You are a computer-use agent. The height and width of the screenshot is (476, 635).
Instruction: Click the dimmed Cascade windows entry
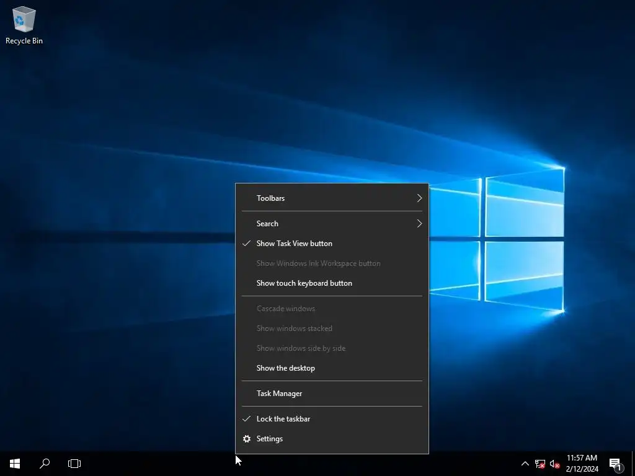332,309
